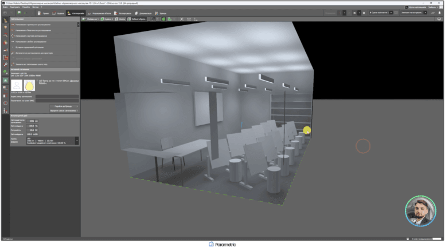Open the View menu (Вигляд)
Screen dimensions: 445x247
pos(36,7)
